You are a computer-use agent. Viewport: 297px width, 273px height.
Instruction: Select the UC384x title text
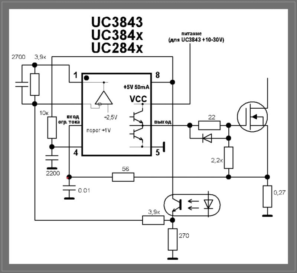[117, 35]
